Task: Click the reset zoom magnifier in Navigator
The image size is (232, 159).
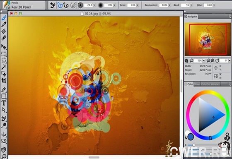Action: click(x=191, y=60)
